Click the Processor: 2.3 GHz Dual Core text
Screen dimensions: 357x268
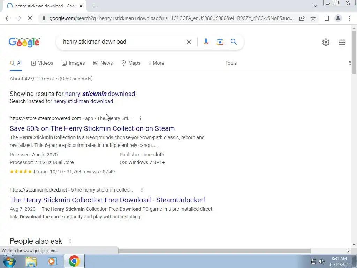pos(42,163)
